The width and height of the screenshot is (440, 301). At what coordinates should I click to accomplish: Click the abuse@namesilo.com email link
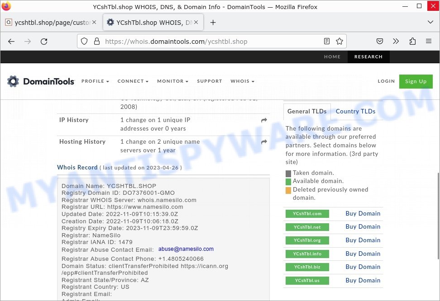click(x=186, y=249)
